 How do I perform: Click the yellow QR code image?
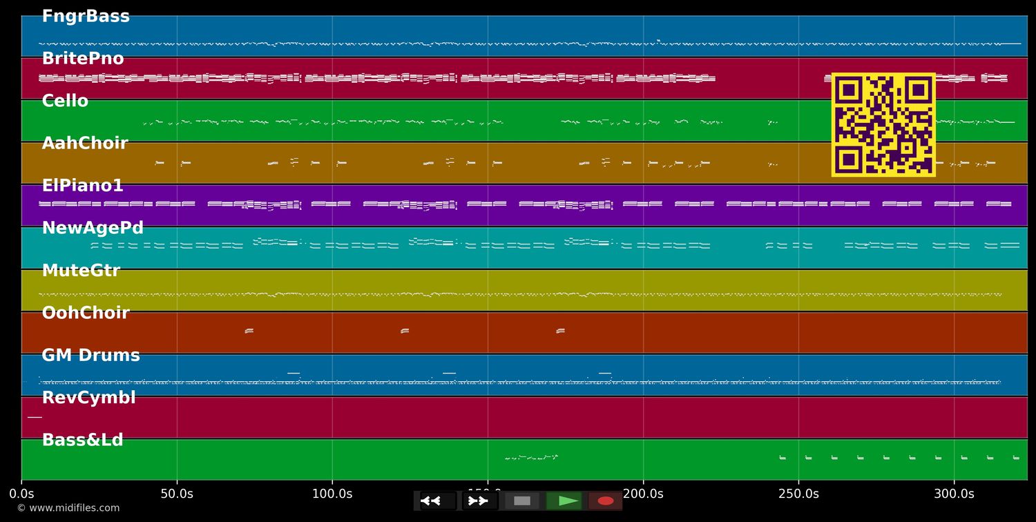(883, 124)
